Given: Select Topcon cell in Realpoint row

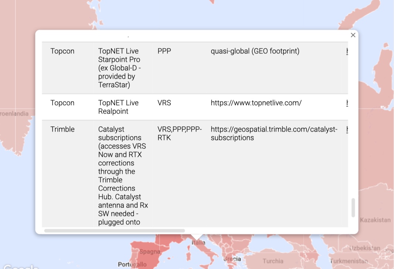Looking at the screenshot, I should (x=62, y=103).
